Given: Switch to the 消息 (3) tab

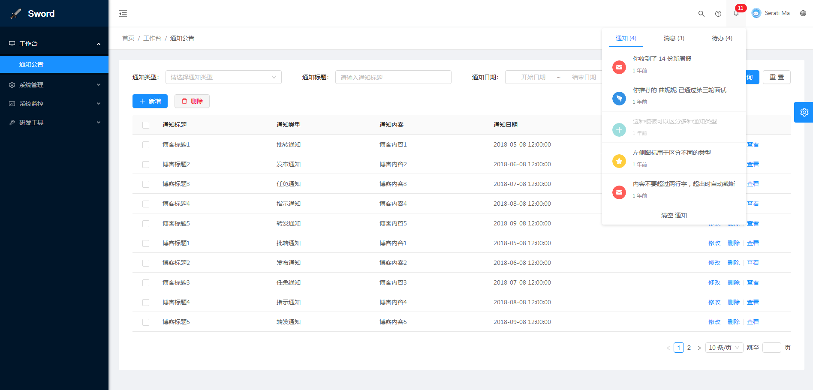Looking at the screenshot, I should point(674,38).
